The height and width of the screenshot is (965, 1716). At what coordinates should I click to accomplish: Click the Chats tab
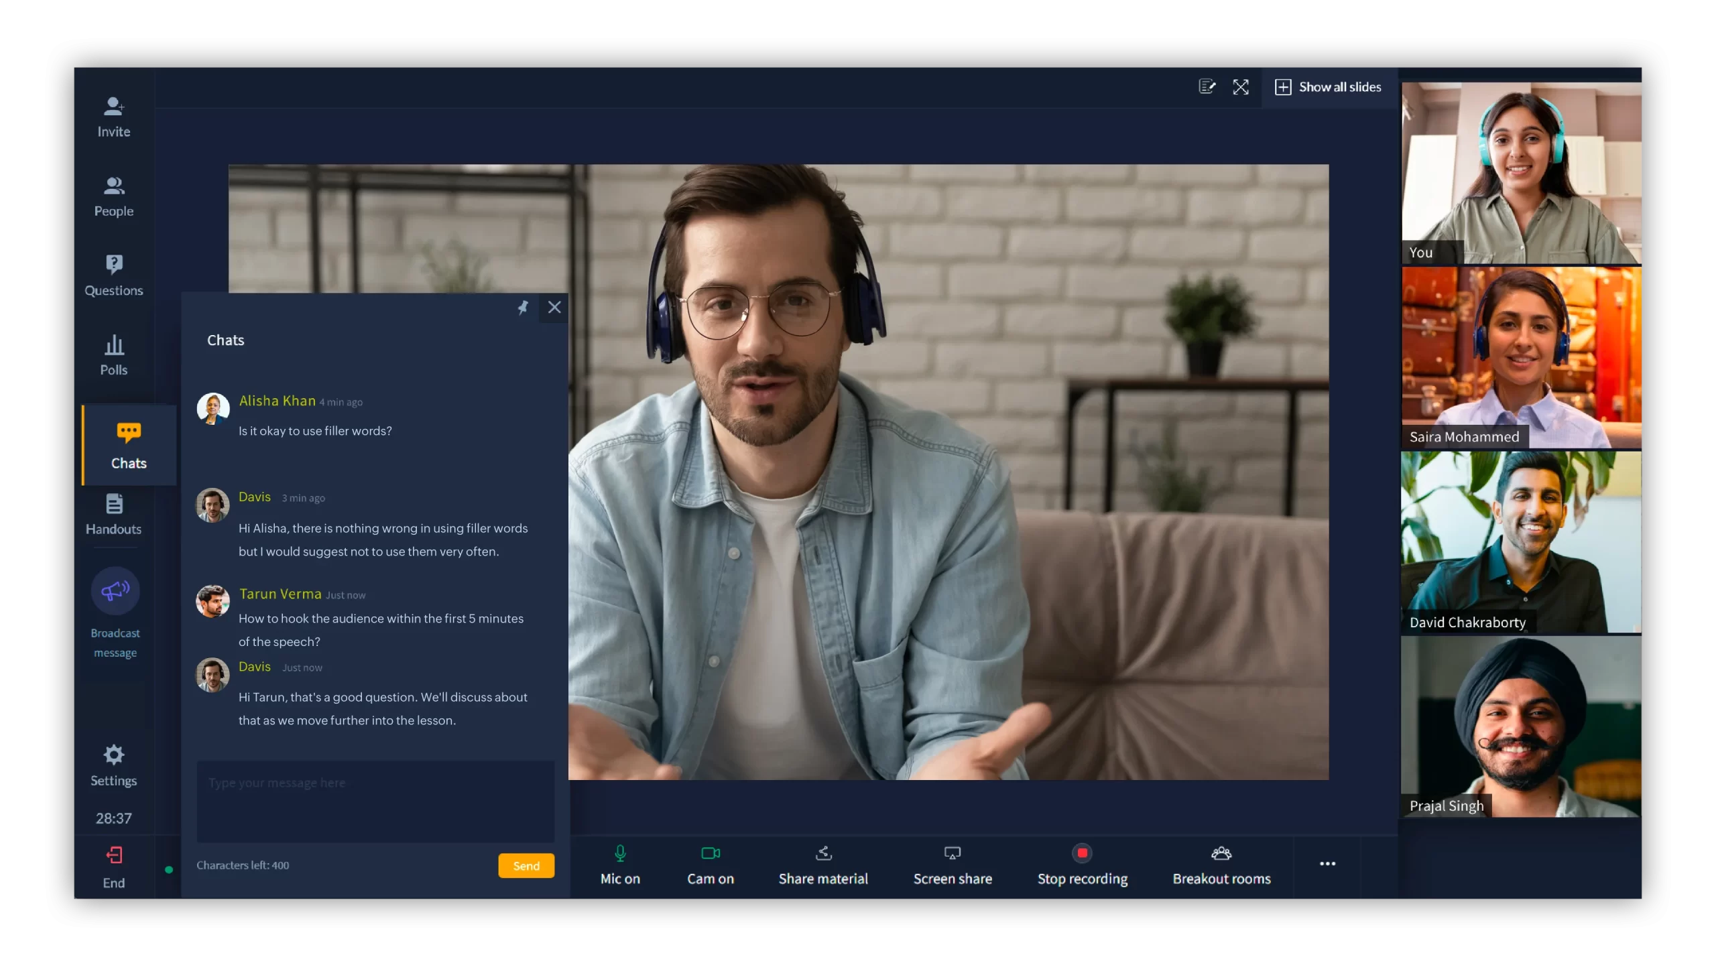129,443
